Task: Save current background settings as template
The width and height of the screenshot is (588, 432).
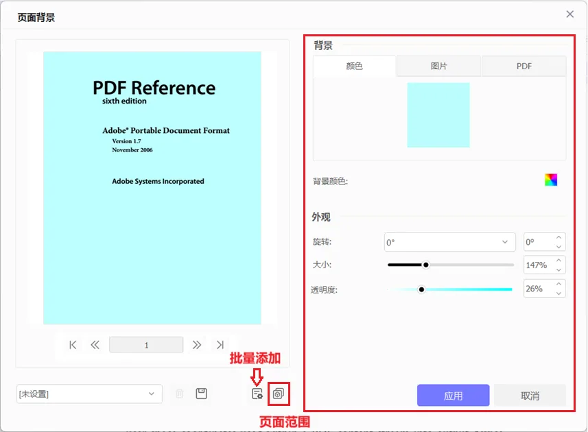Action: (202, 394)
